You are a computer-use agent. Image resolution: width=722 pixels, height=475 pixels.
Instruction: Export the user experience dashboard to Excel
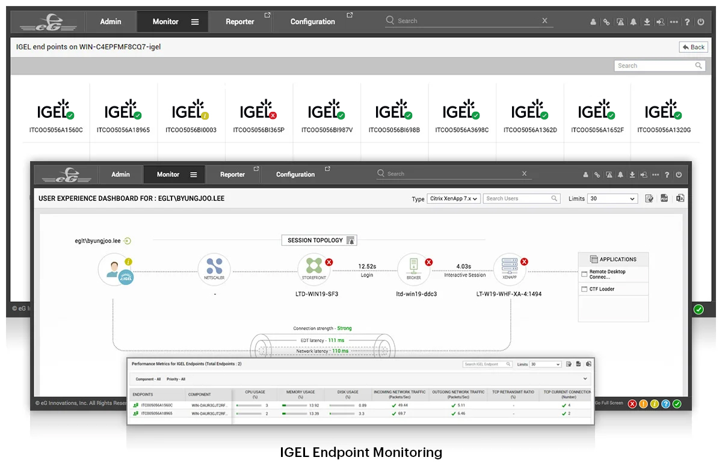pyautogui.click(x=680, y=198)
